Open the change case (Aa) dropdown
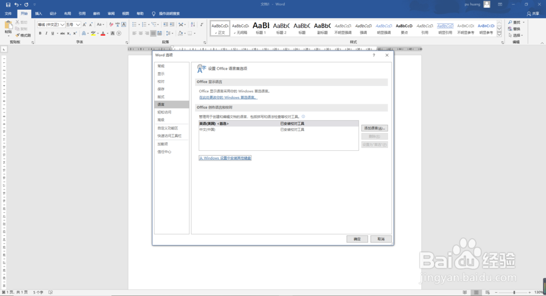 (100, 25)
